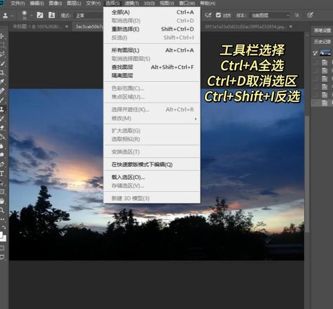333x309 pixels.
Task: Choose 全部(A) Ctrl+A menu item
Action: coord(152,12)
